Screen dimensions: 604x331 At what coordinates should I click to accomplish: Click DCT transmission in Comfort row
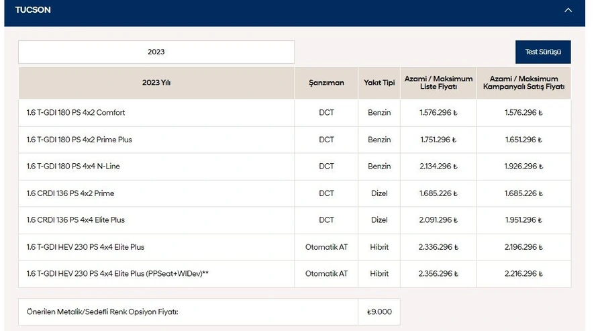(326, 113)
